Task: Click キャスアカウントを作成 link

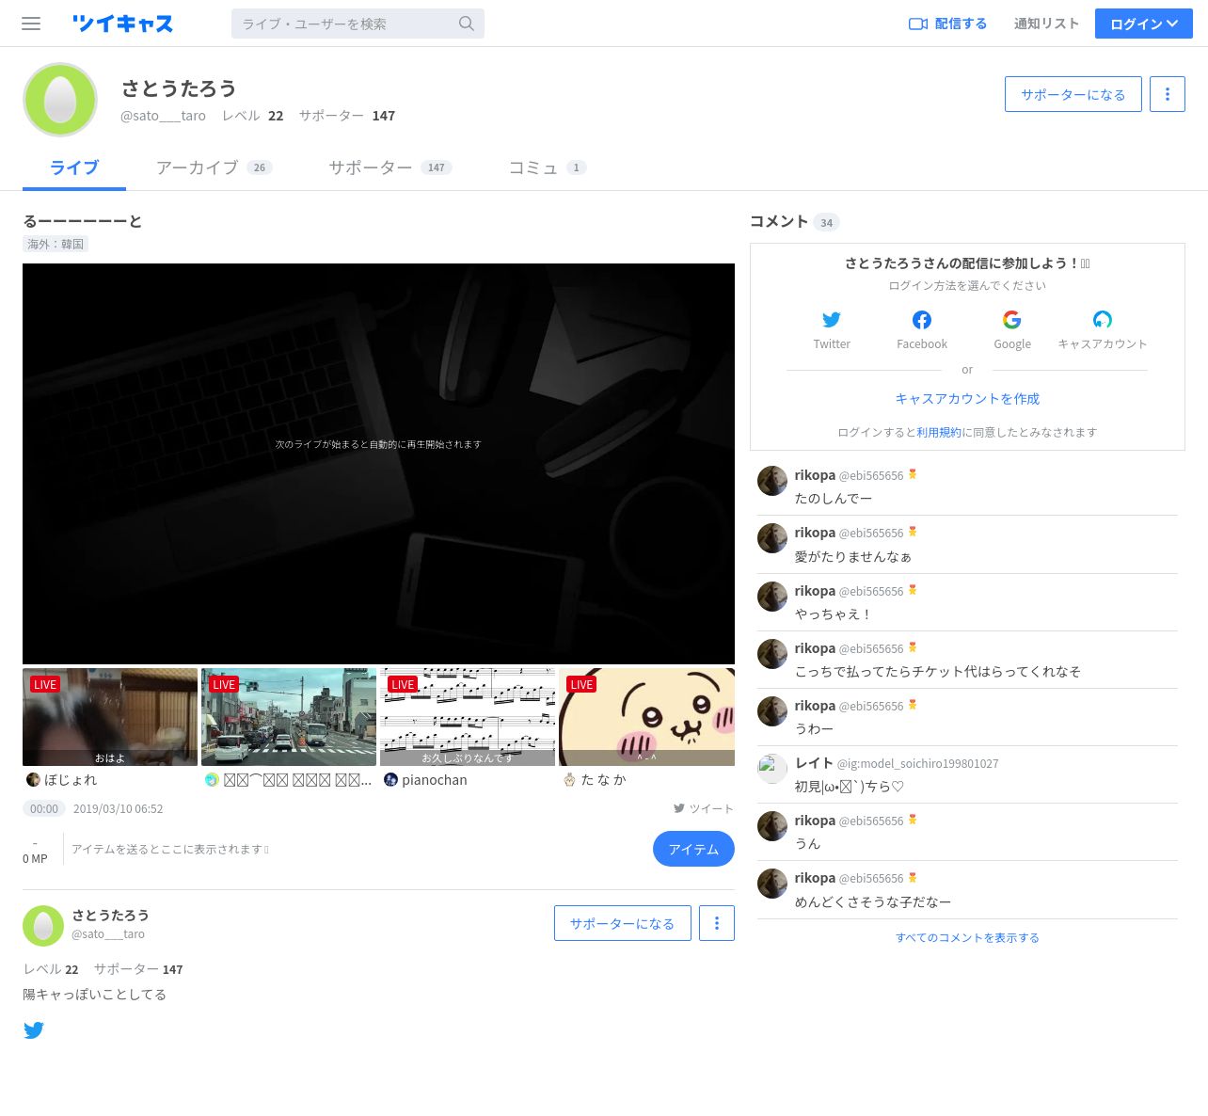Action: click(x=967, y=398)
